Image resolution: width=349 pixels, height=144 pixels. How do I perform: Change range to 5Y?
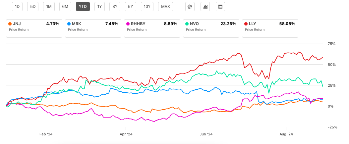[130, 7]
